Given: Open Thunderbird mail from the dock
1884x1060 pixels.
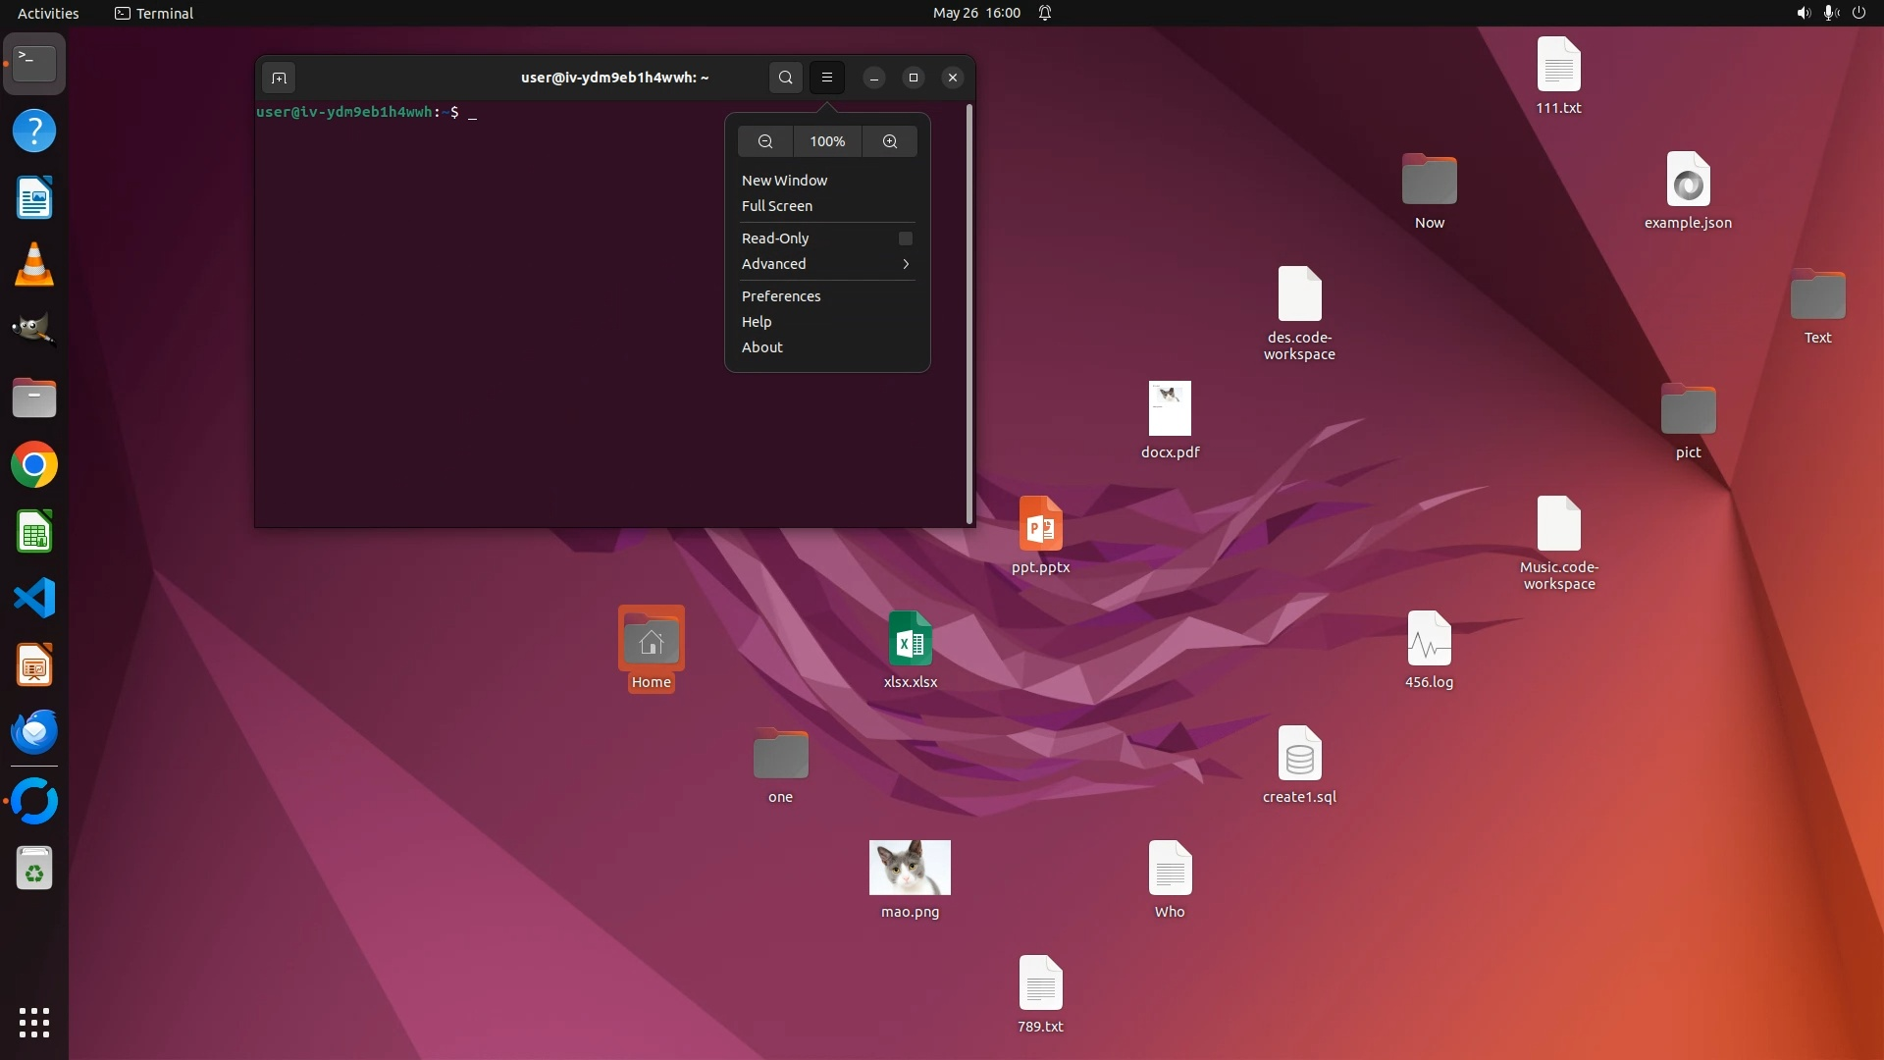Looking at the screenshot, I should click(x=34, y=732).
